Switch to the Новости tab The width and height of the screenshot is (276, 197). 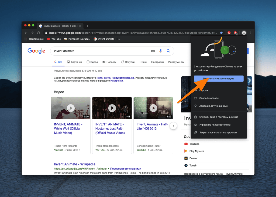pyautogui.click(x=109, y=62)
